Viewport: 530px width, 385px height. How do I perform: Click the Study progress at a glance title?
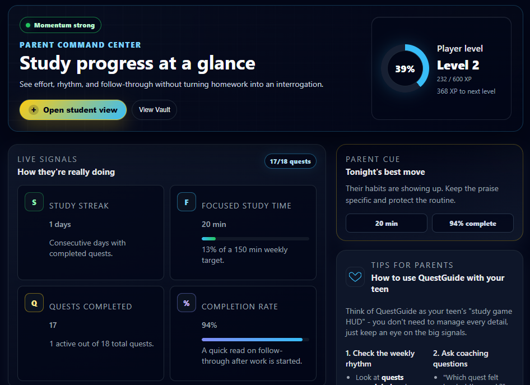click(137, 63)
